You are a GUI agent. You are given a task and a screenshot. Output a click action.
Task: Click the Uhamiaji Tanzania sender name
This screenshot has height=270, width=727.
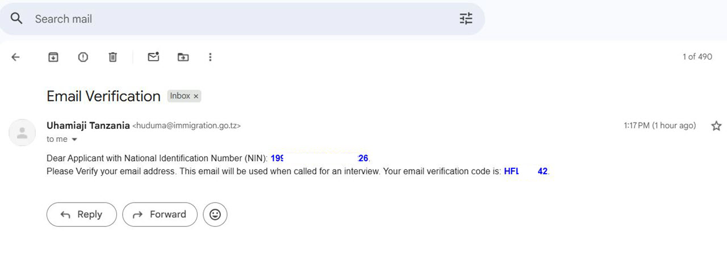(x=88, y=126)
